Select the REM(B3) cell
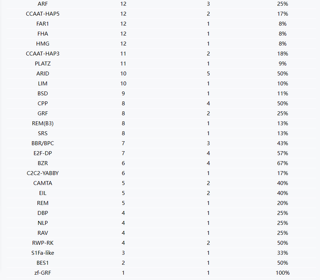This screenshot has width=320, height=280. pos(43,123)
